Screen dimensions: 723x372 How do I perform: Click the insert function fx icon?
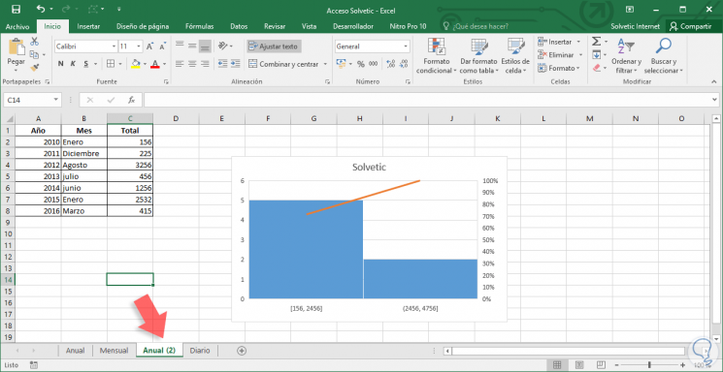[x=131, y=100]
